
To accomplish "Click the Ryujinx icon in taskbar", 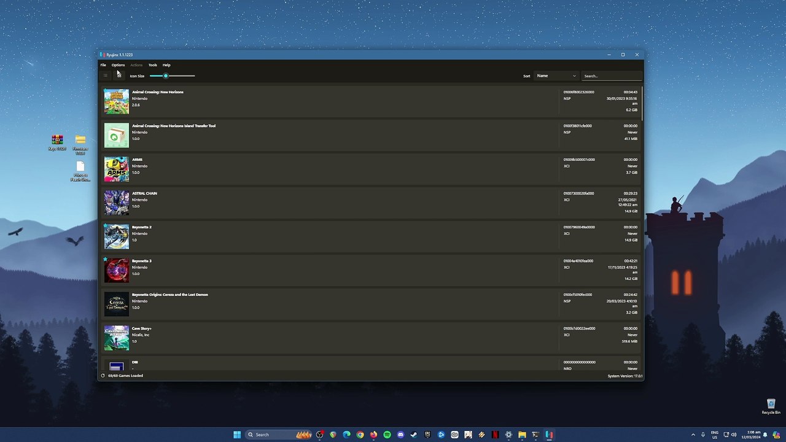I will 549,435.
